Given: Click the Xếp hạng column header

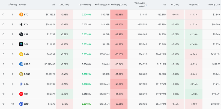Looking at the screenshot, I should coord(12,5).
